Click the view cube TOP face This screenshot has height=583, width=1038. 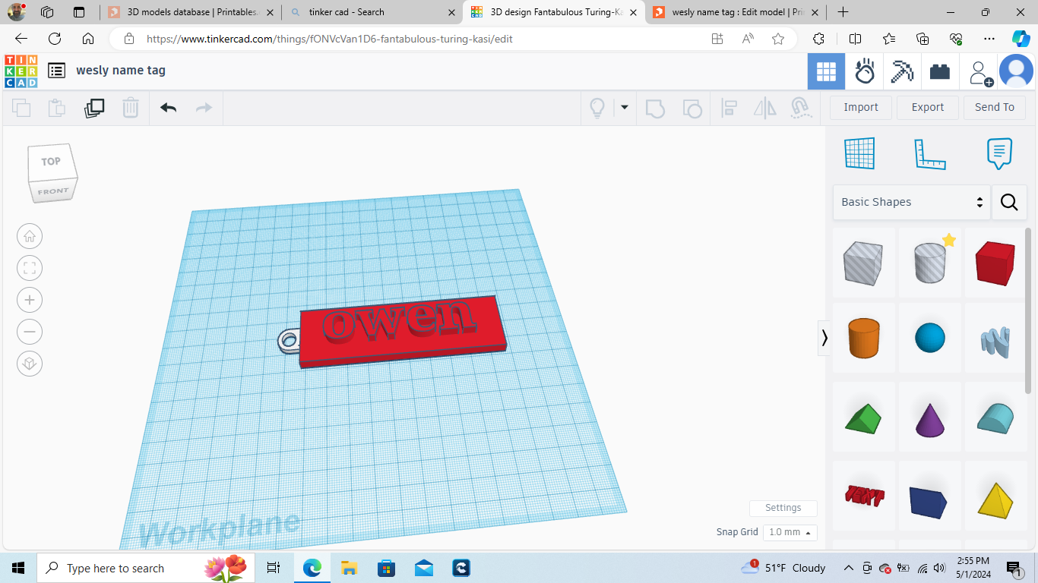[x=51, y=162]
